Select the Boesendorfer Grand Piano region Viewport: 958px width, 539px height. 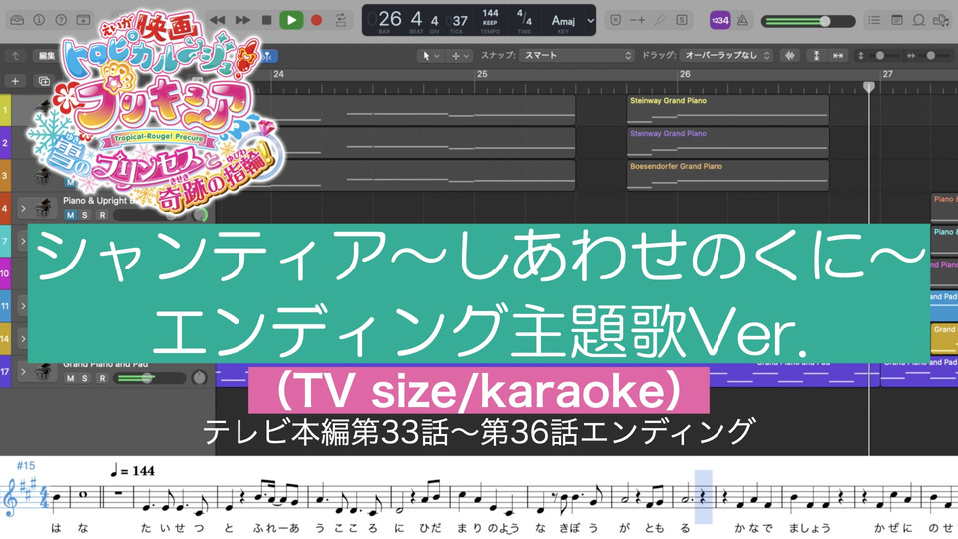(727, 176)
